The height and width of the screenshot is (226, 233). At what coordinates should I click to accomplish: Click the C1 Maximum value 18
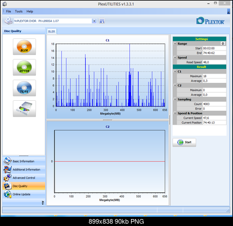pos(214,76)
